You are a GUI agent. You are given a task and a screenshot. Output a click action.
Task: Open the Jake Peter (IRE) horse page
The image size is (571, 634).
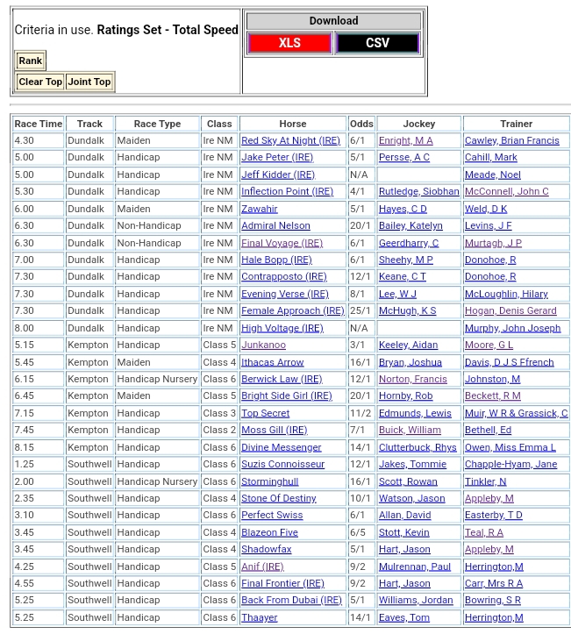click(276, 158)
